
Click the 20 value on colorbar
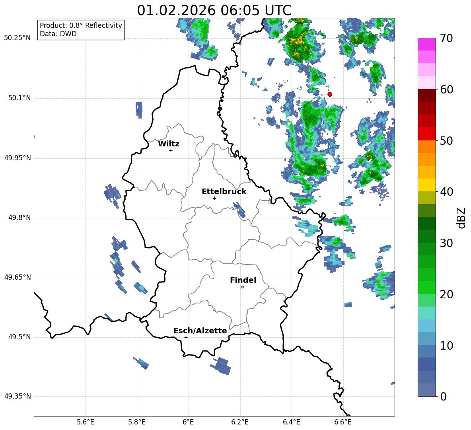pyautogui.click(x=447, y=294)
